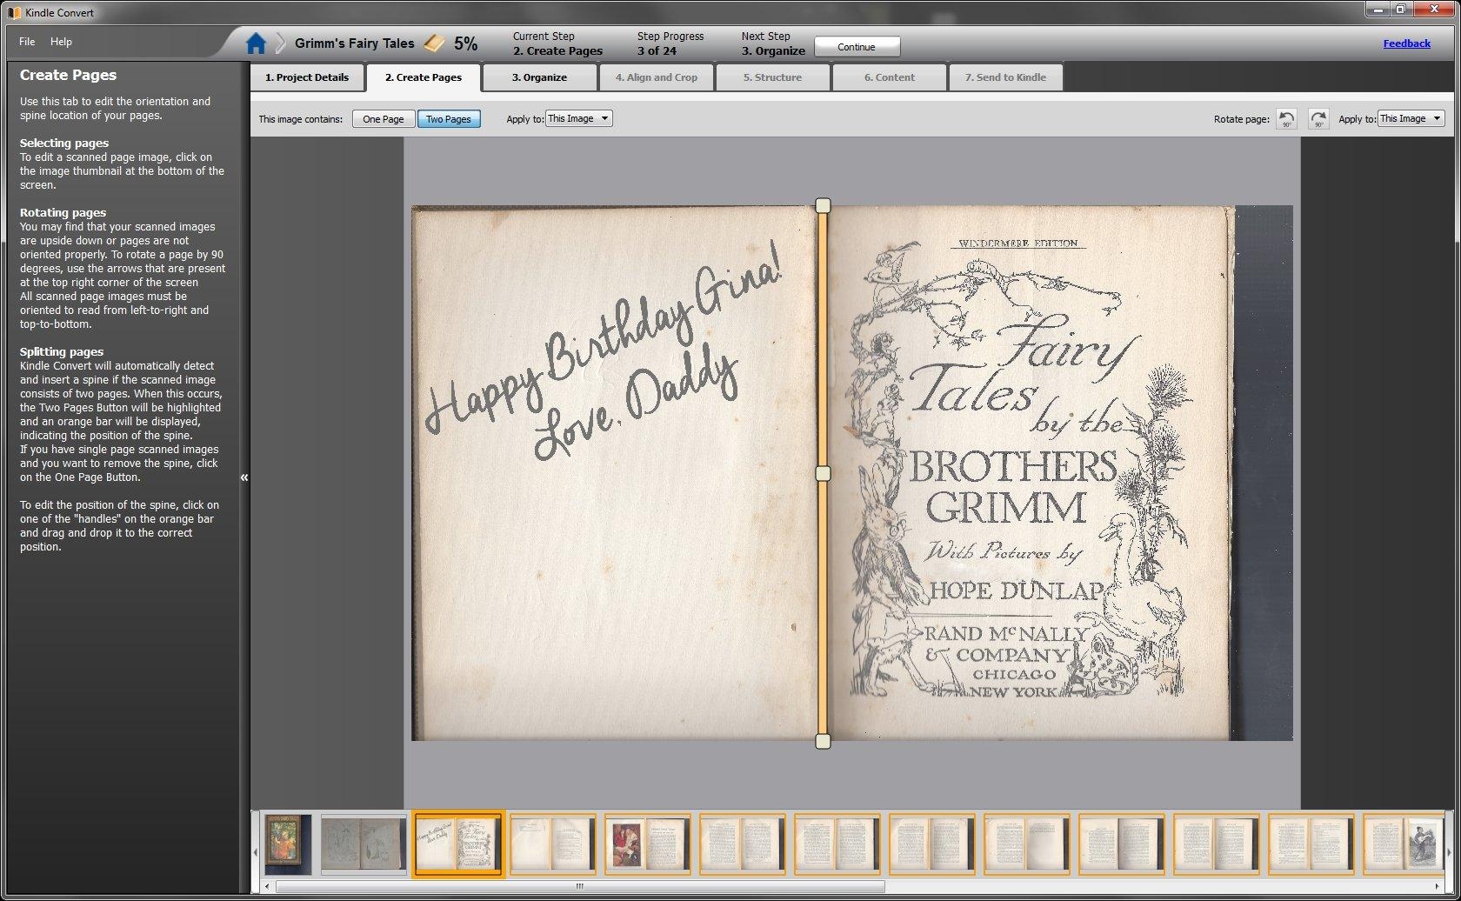Viewport: 1461px width, 901px height.
Task: Collapse the left help panel
Action: tap(244, 477)
